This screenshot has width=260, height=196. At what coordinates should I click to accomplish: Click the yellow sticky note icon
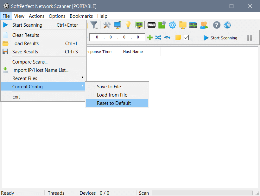coord(178,37)
